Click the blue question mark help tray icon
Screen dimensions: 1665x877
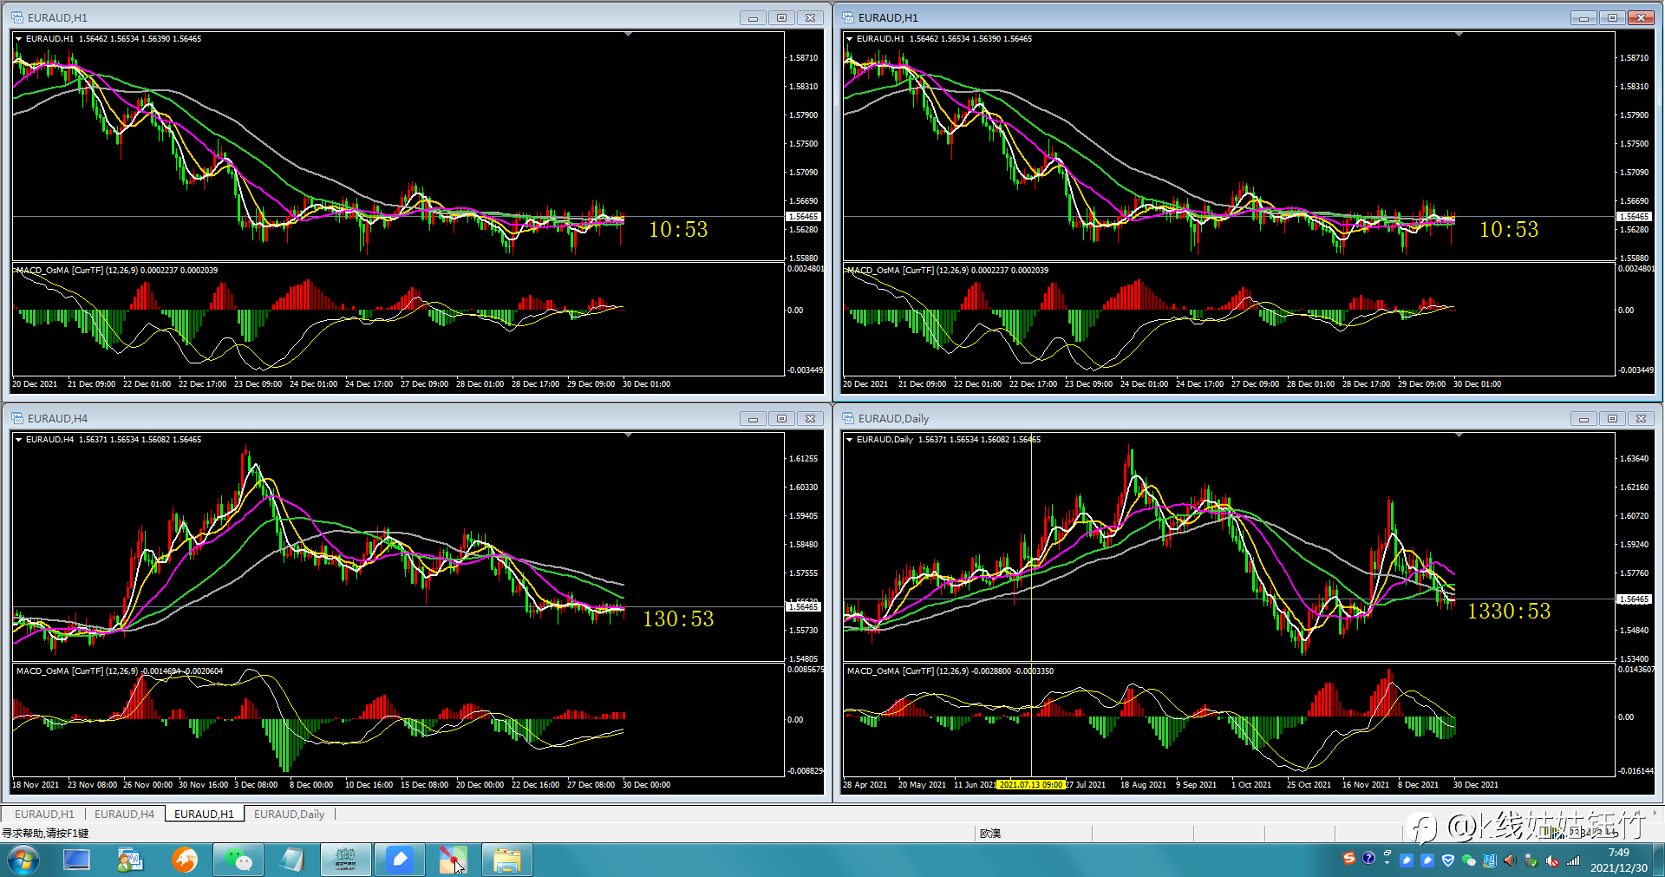click(x=1368, y=859)
